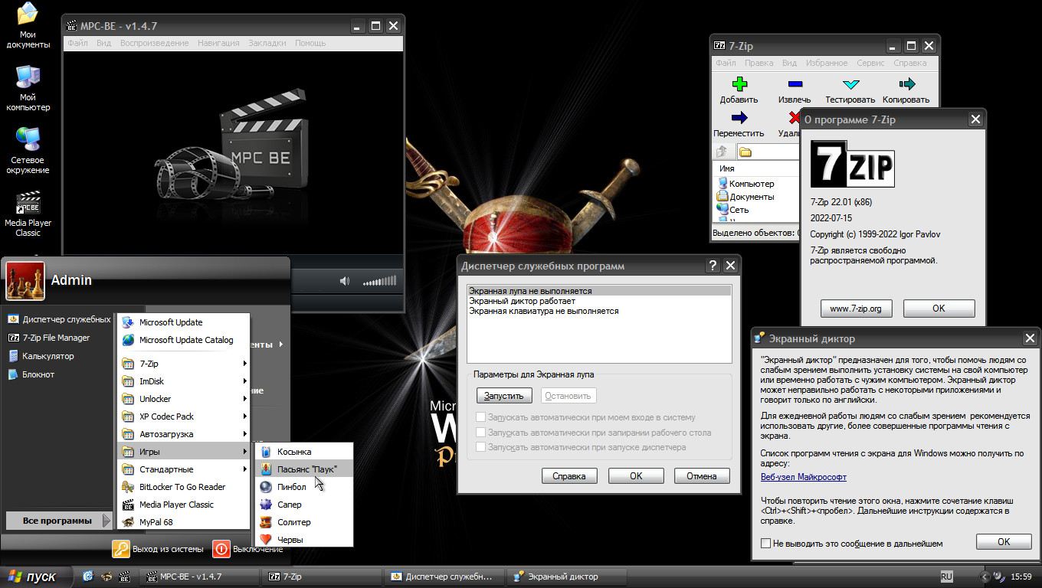The height and width of the screenshot is (588, 1042).
Task: Expand the ImDisk submenu
Action: tap(185, 381)
